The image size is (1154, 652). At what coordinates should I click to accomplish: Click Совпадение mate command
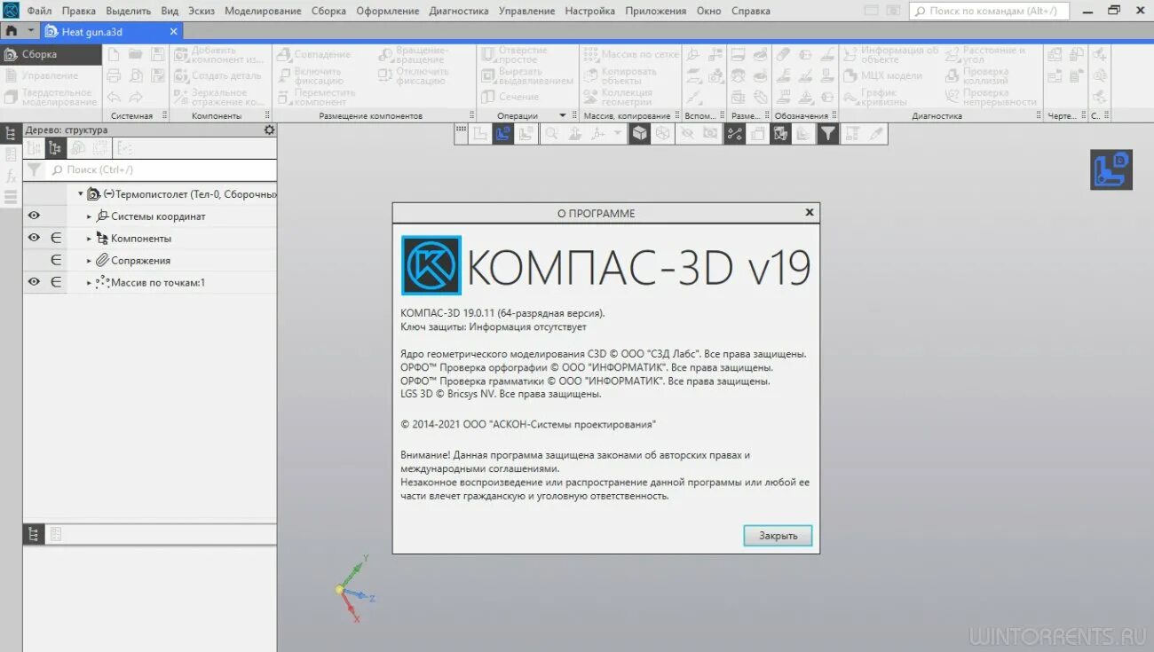click(314, 54)
